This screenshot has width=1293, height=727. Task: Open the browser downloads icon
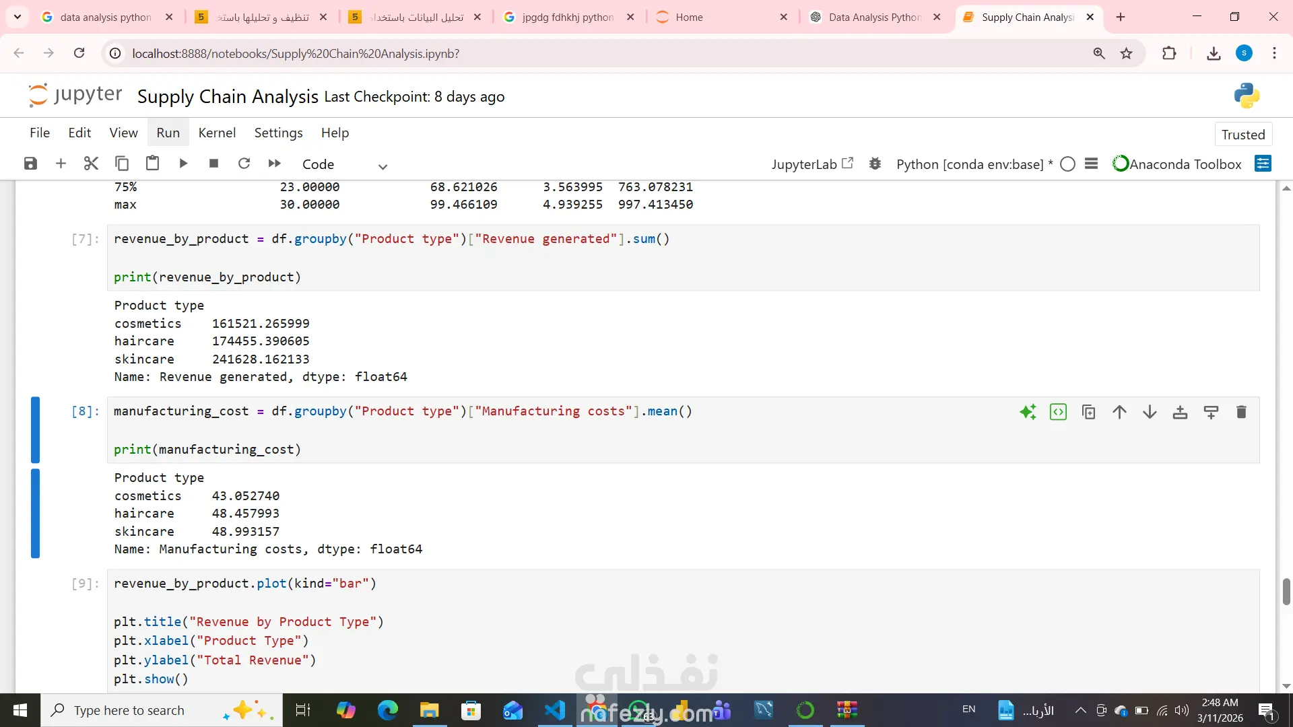tap(1214, 53)
